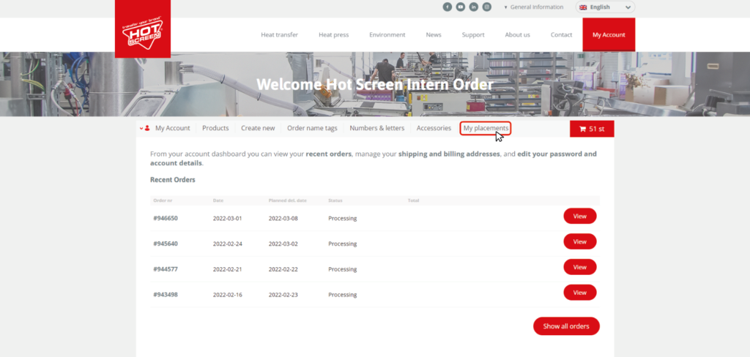The image size is (750, 357).
Task: Open the YouTube social icon
Action: [x=461, y=7]
